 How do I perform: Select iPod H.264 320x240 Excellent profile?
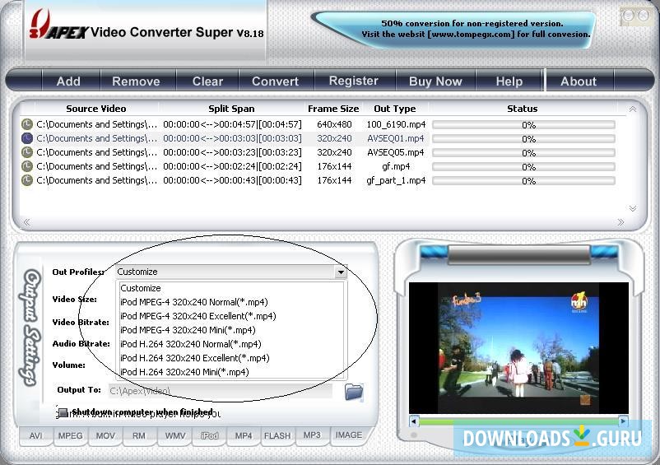[231, 358]
